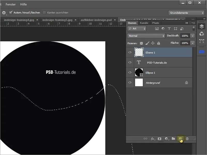
Task: Click the create new layer icon
Action: 180,138
